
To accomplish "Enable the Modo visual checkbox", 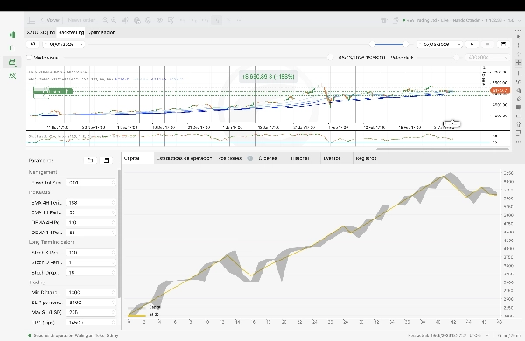I will pos(29,58).
